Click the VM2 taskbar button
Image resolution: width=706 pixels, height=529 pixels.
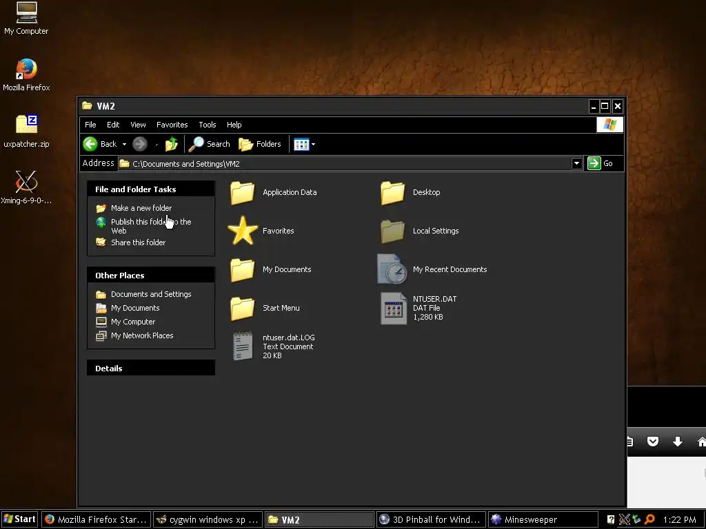319,519
